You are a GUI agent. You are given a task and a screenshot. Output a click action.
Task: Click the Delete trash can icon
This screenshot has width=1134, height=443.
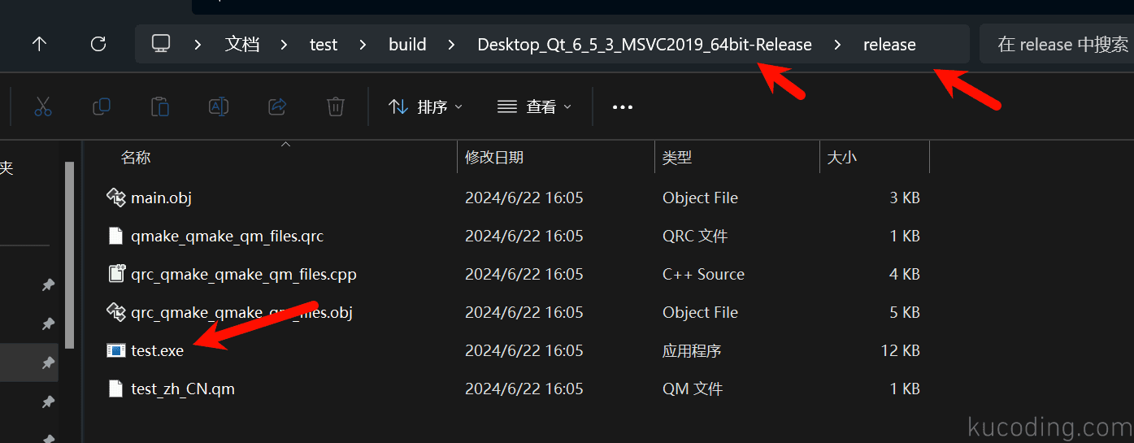click(x=336, y=106)
